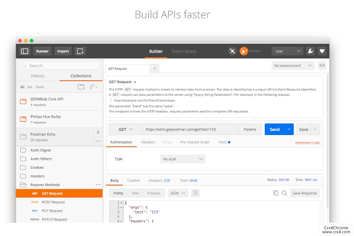Screen dimensions: 354x236
Task: Open the No Auth type dropdown
Action: tap(183, 159)
